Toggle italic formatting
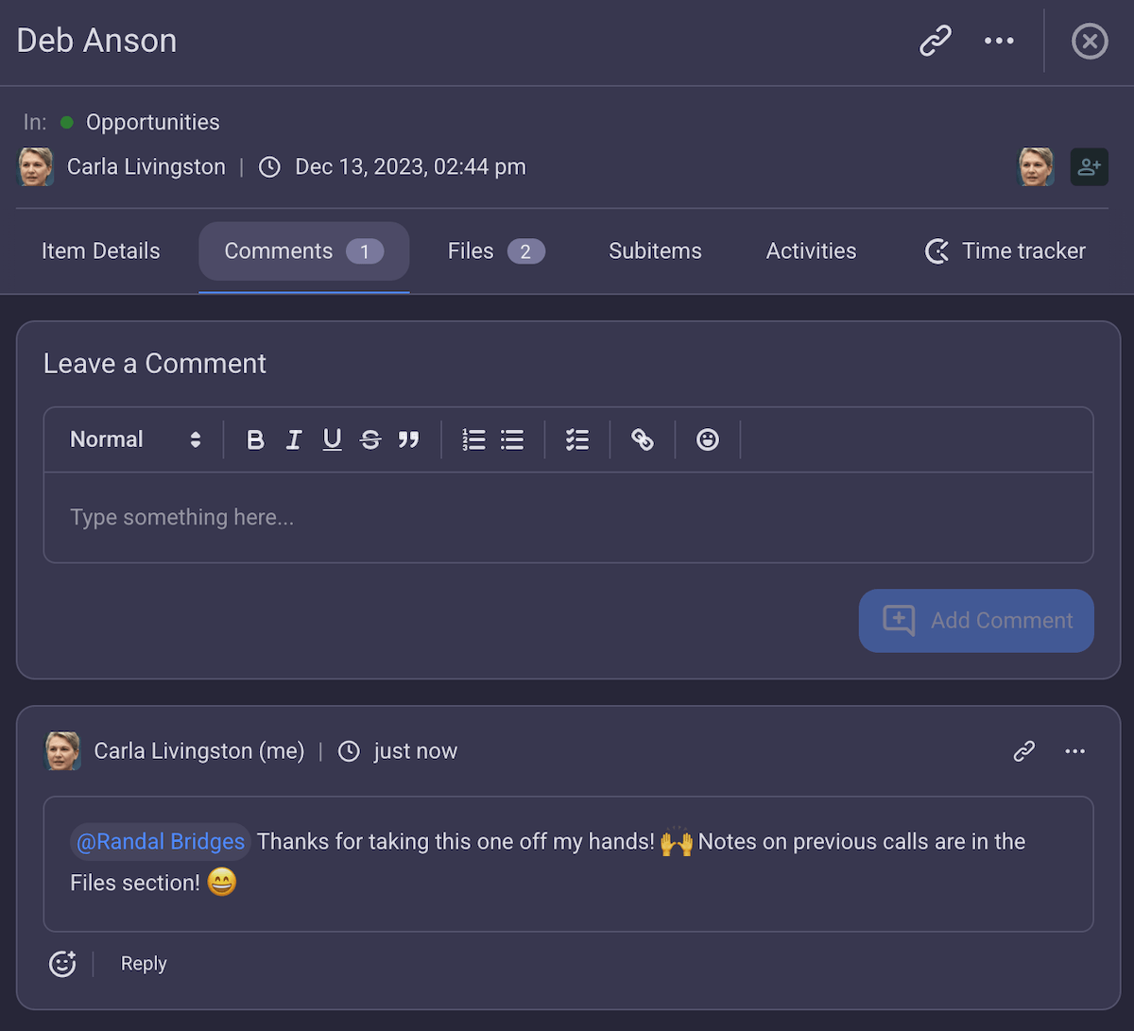The image size is (1134, 1031). [293, 439]
